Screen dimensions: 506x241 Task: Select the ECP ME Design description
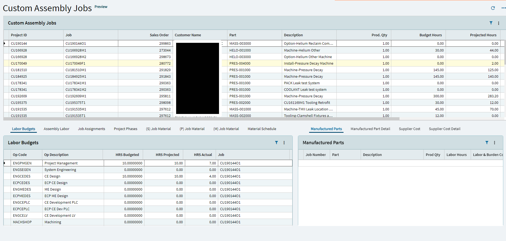(x=73, y=196)
